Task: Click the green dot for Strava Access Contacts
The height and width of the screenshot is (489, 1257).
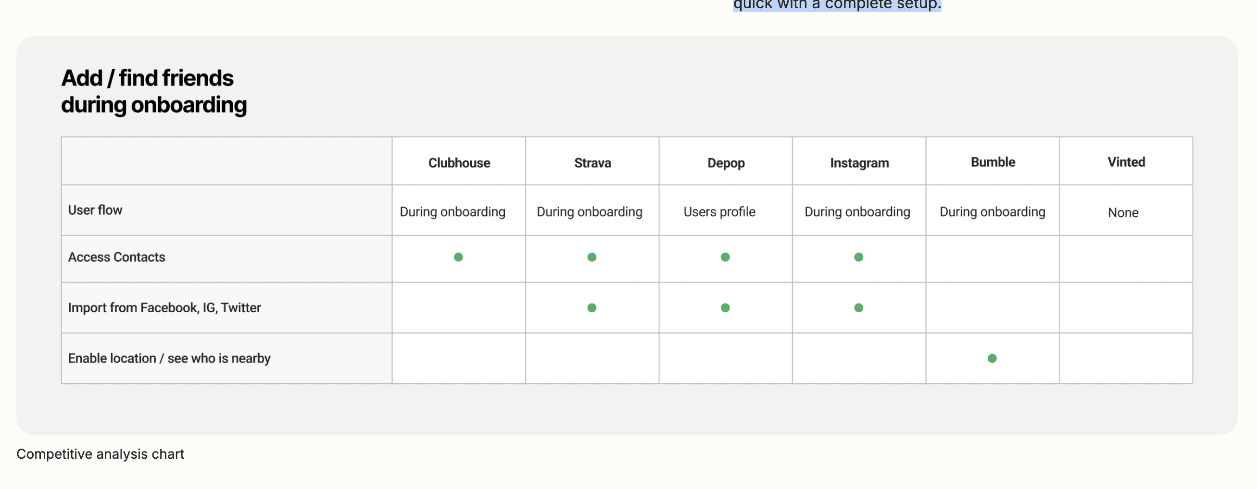Action: click(592, 257)
